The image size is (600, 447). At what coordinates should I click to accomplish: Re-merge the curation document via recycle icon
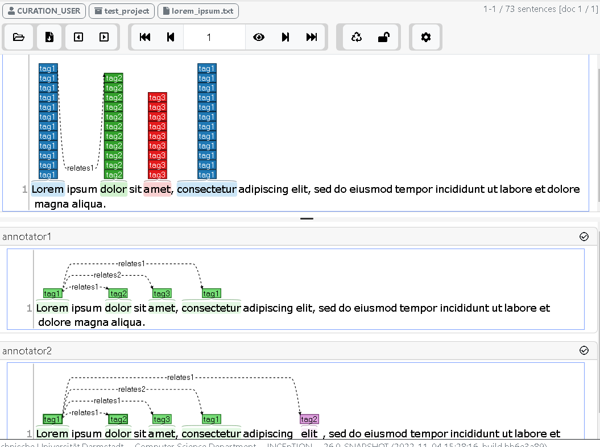[357, 37]
